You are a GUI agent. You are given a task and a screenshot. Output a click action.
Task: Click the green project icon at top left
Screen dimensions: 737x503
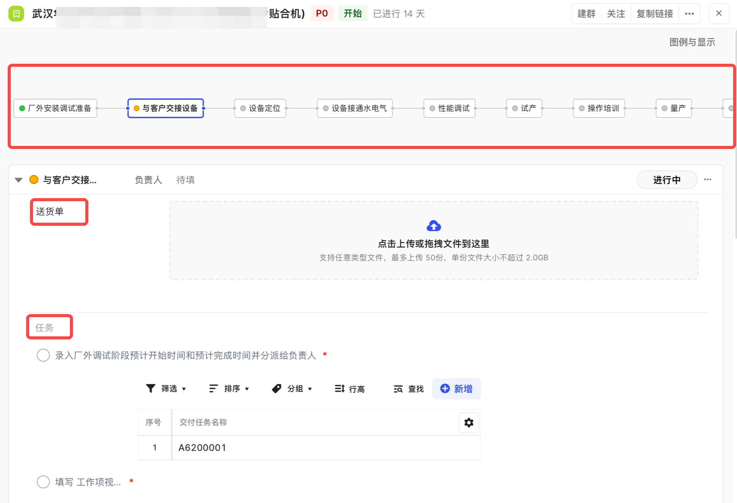tap(16, 14)
